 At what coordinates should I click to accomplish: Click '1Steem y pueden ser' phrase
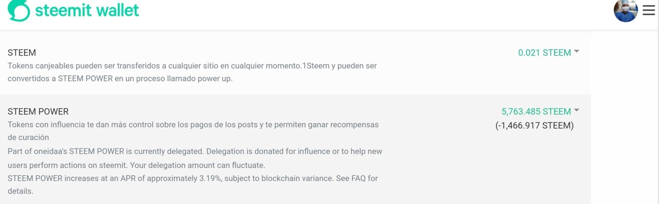[342, 66]
